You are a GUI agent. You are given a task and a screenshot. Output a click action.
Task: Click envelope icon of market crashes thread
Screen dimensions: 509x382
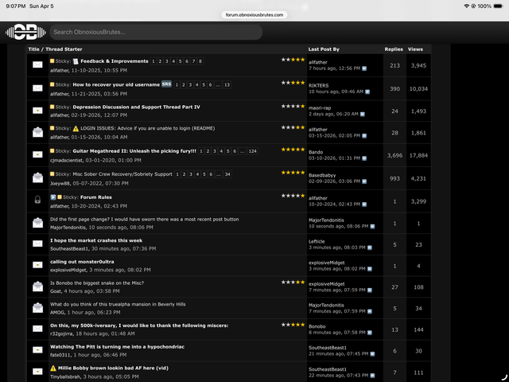click(x=37, y=244)
